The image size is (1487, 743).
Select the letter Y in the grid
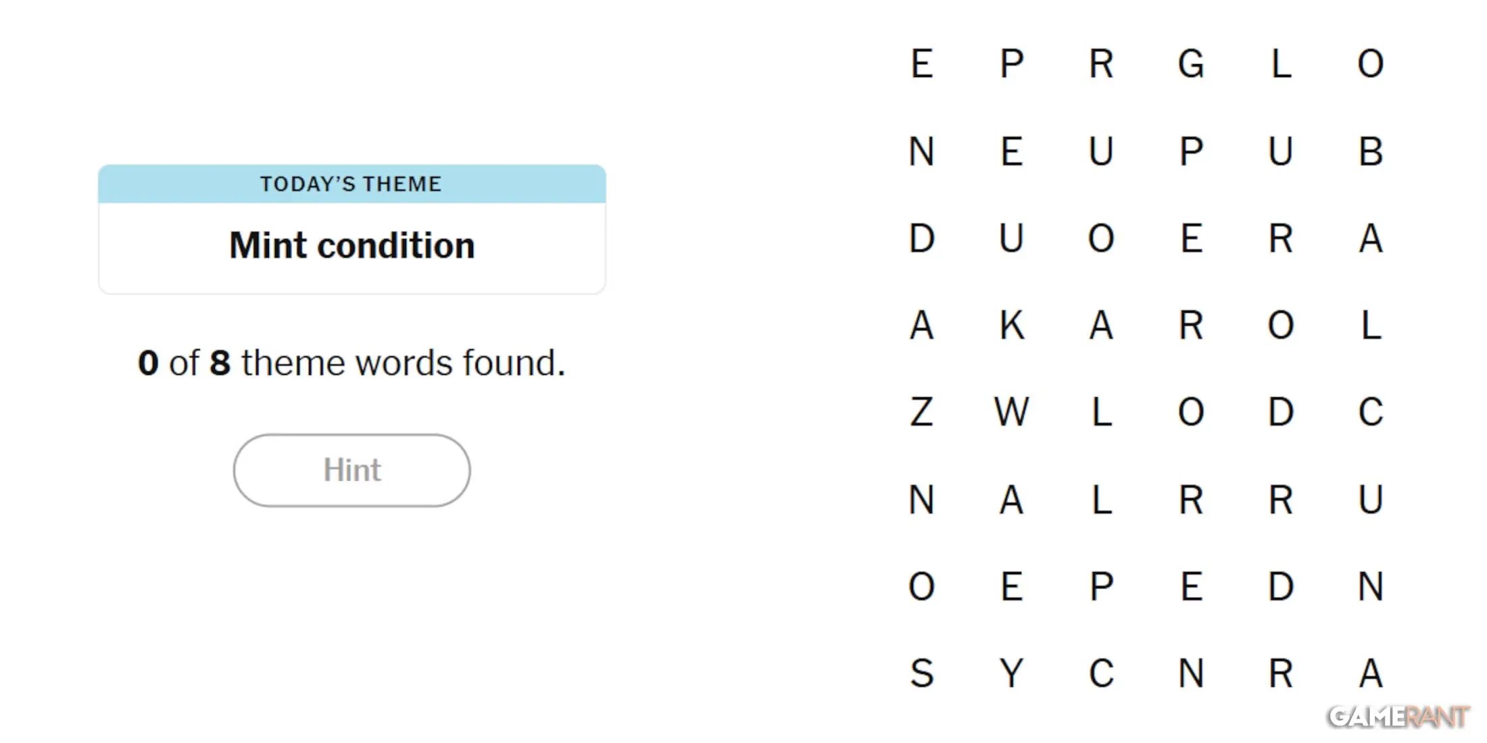point(1012,673)
